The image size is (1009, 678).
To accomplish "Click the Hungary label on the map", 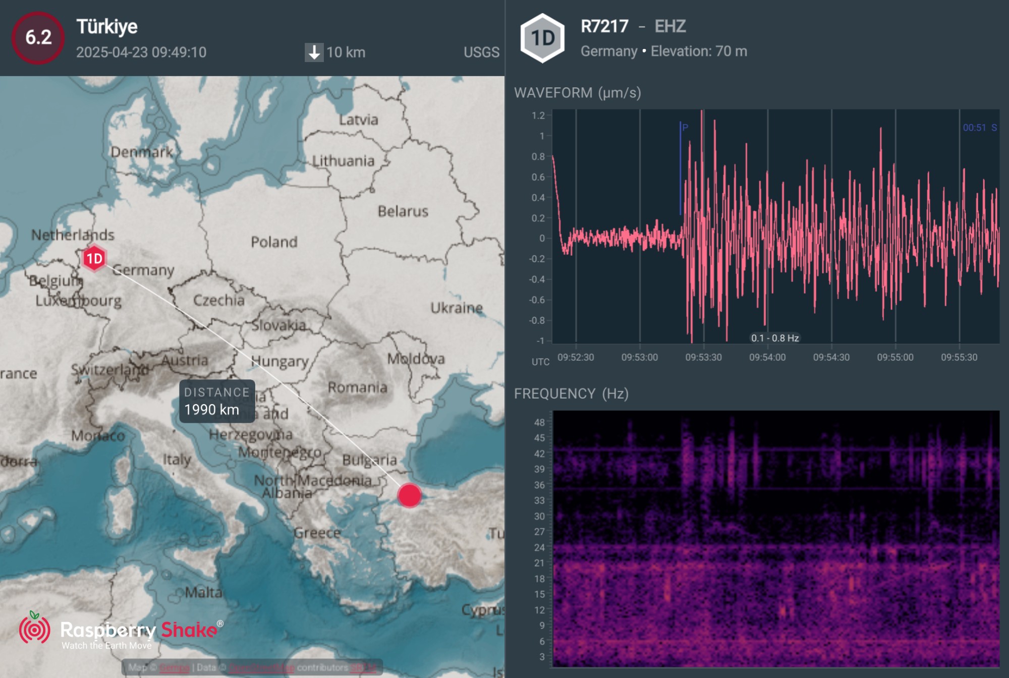I will coord(280,362).
